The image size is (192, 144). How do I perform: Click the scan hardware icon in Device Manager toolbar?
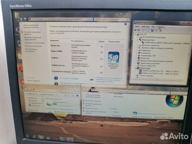click(160, 31)
